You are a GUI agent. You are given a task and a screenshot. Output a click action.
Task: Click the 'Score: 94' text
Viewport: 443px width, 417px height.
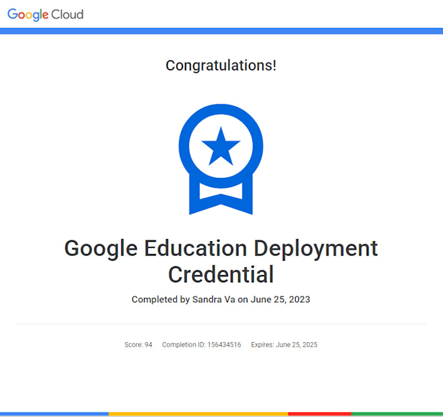click(x=138, y=345)
